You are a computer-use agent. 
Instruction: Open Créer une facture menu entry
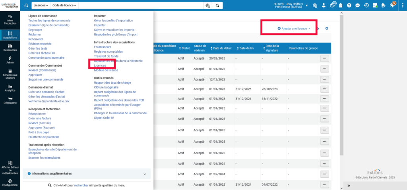(40, 119)
